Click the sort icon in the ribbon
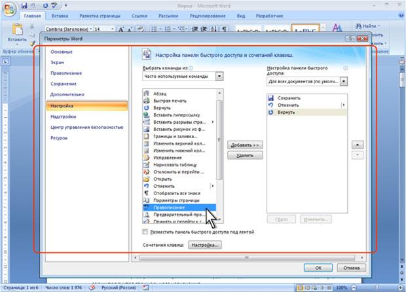406x292 pixels. pyautogui.click(x=213, y=29)
